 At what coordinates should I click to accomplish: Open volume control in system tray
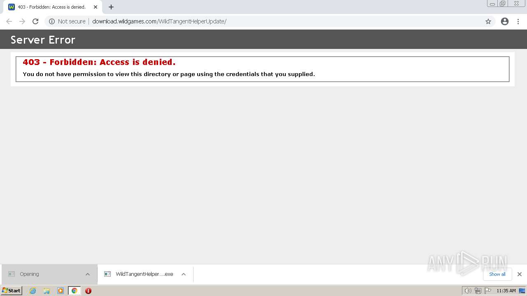click(468, 291)
